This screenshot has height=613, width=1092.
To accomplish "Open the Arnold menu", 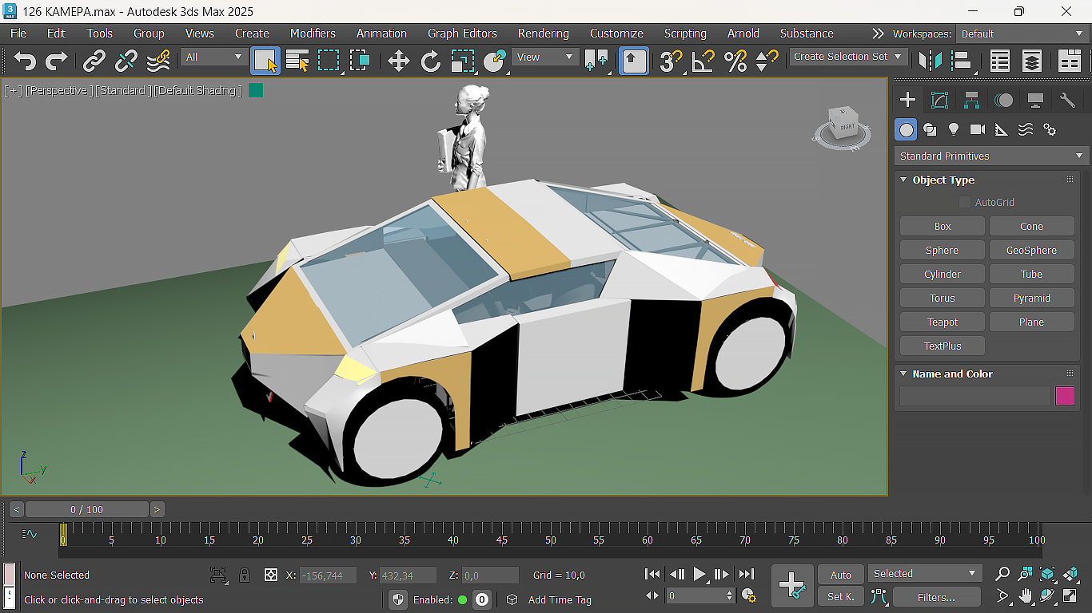I will 743,34.
